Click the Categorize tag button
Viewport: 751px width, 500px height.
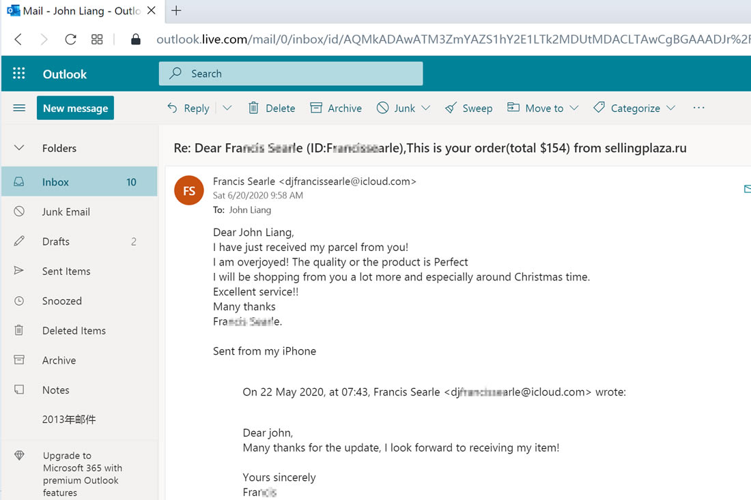(627, 108)
